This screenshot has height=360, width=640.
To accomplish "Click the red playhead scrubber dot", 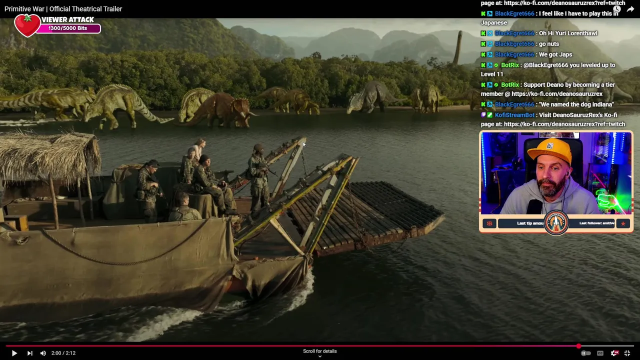I will [x=578, y=345].
